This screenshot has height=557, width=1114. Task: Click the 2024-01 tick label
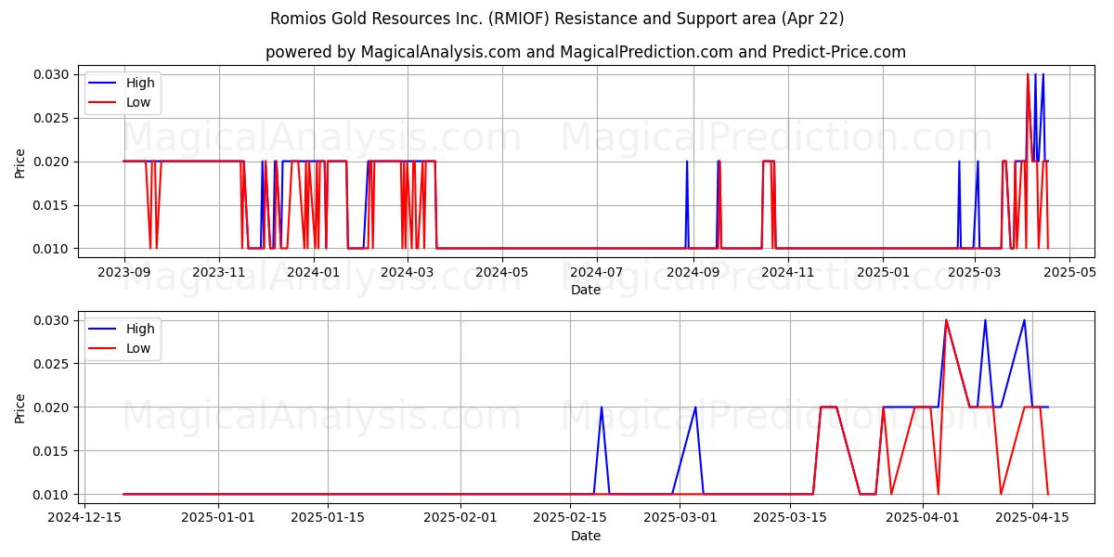tap(314, 272)
